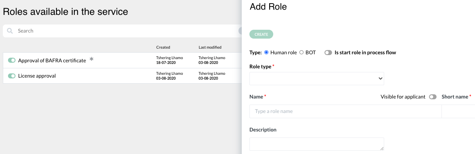
Task: Disable the License approval role toggle
Action: [x=12, y=76]
